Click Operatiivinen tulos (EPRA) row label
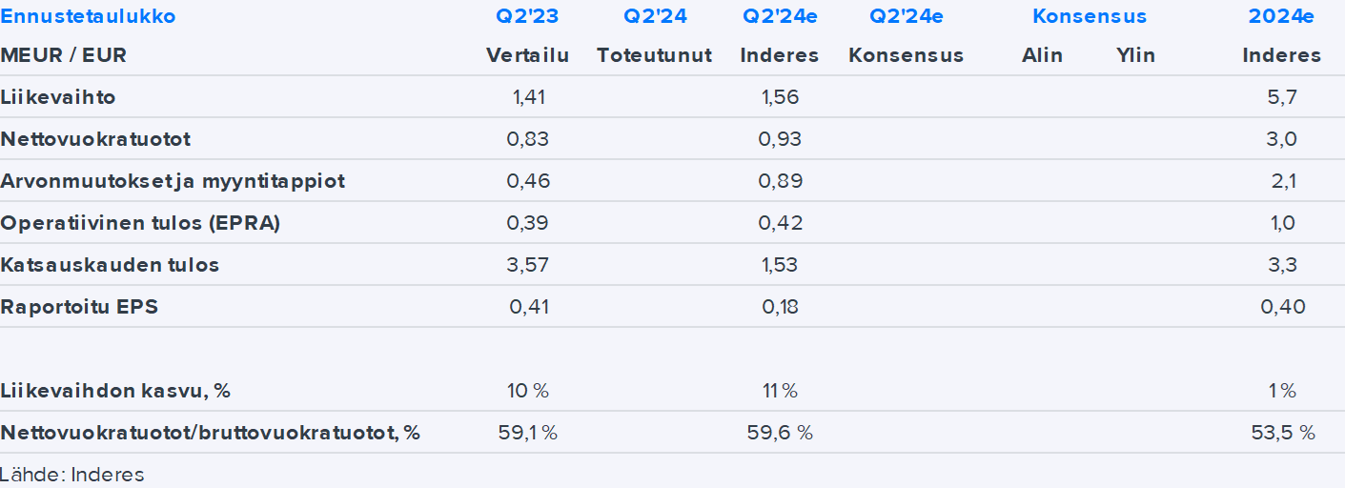 [140, 223]
